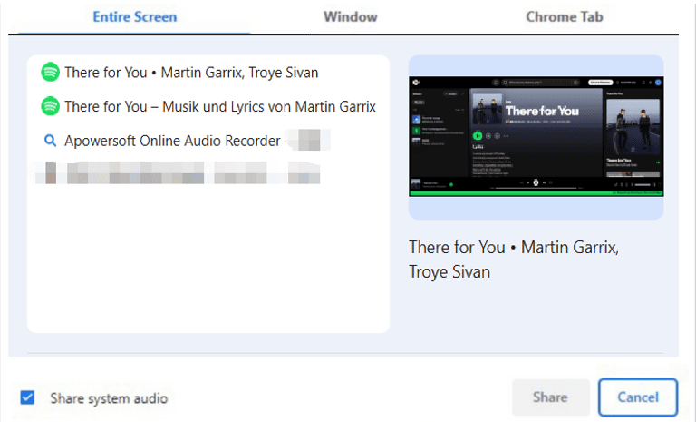Click the Spotify preview thumbnail
696x422 pixels.
(536, 136)
